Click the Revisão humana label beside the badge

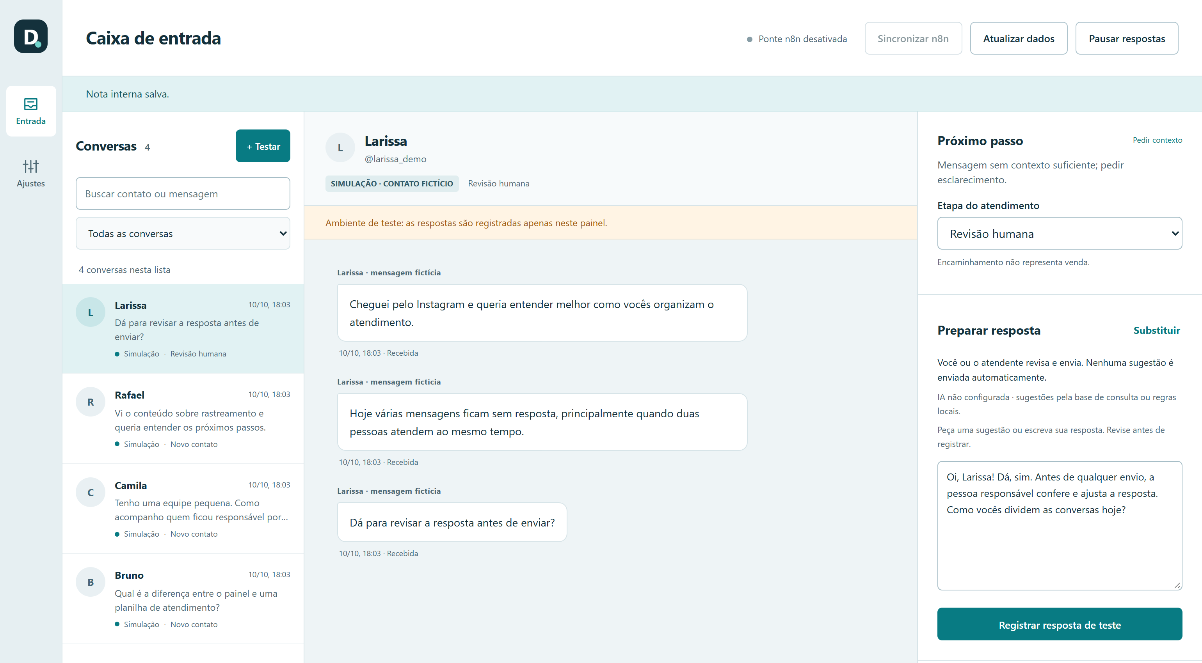click(x=498, y=183)
